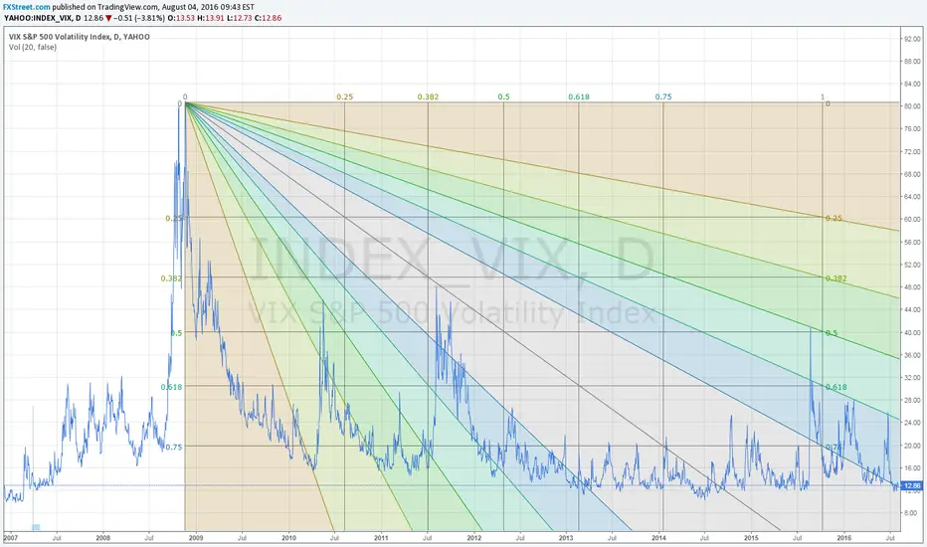Viewport: 927px width, 547px height.
Task: Click the 76.00 price axis label
Action: [x=912, y=128]
